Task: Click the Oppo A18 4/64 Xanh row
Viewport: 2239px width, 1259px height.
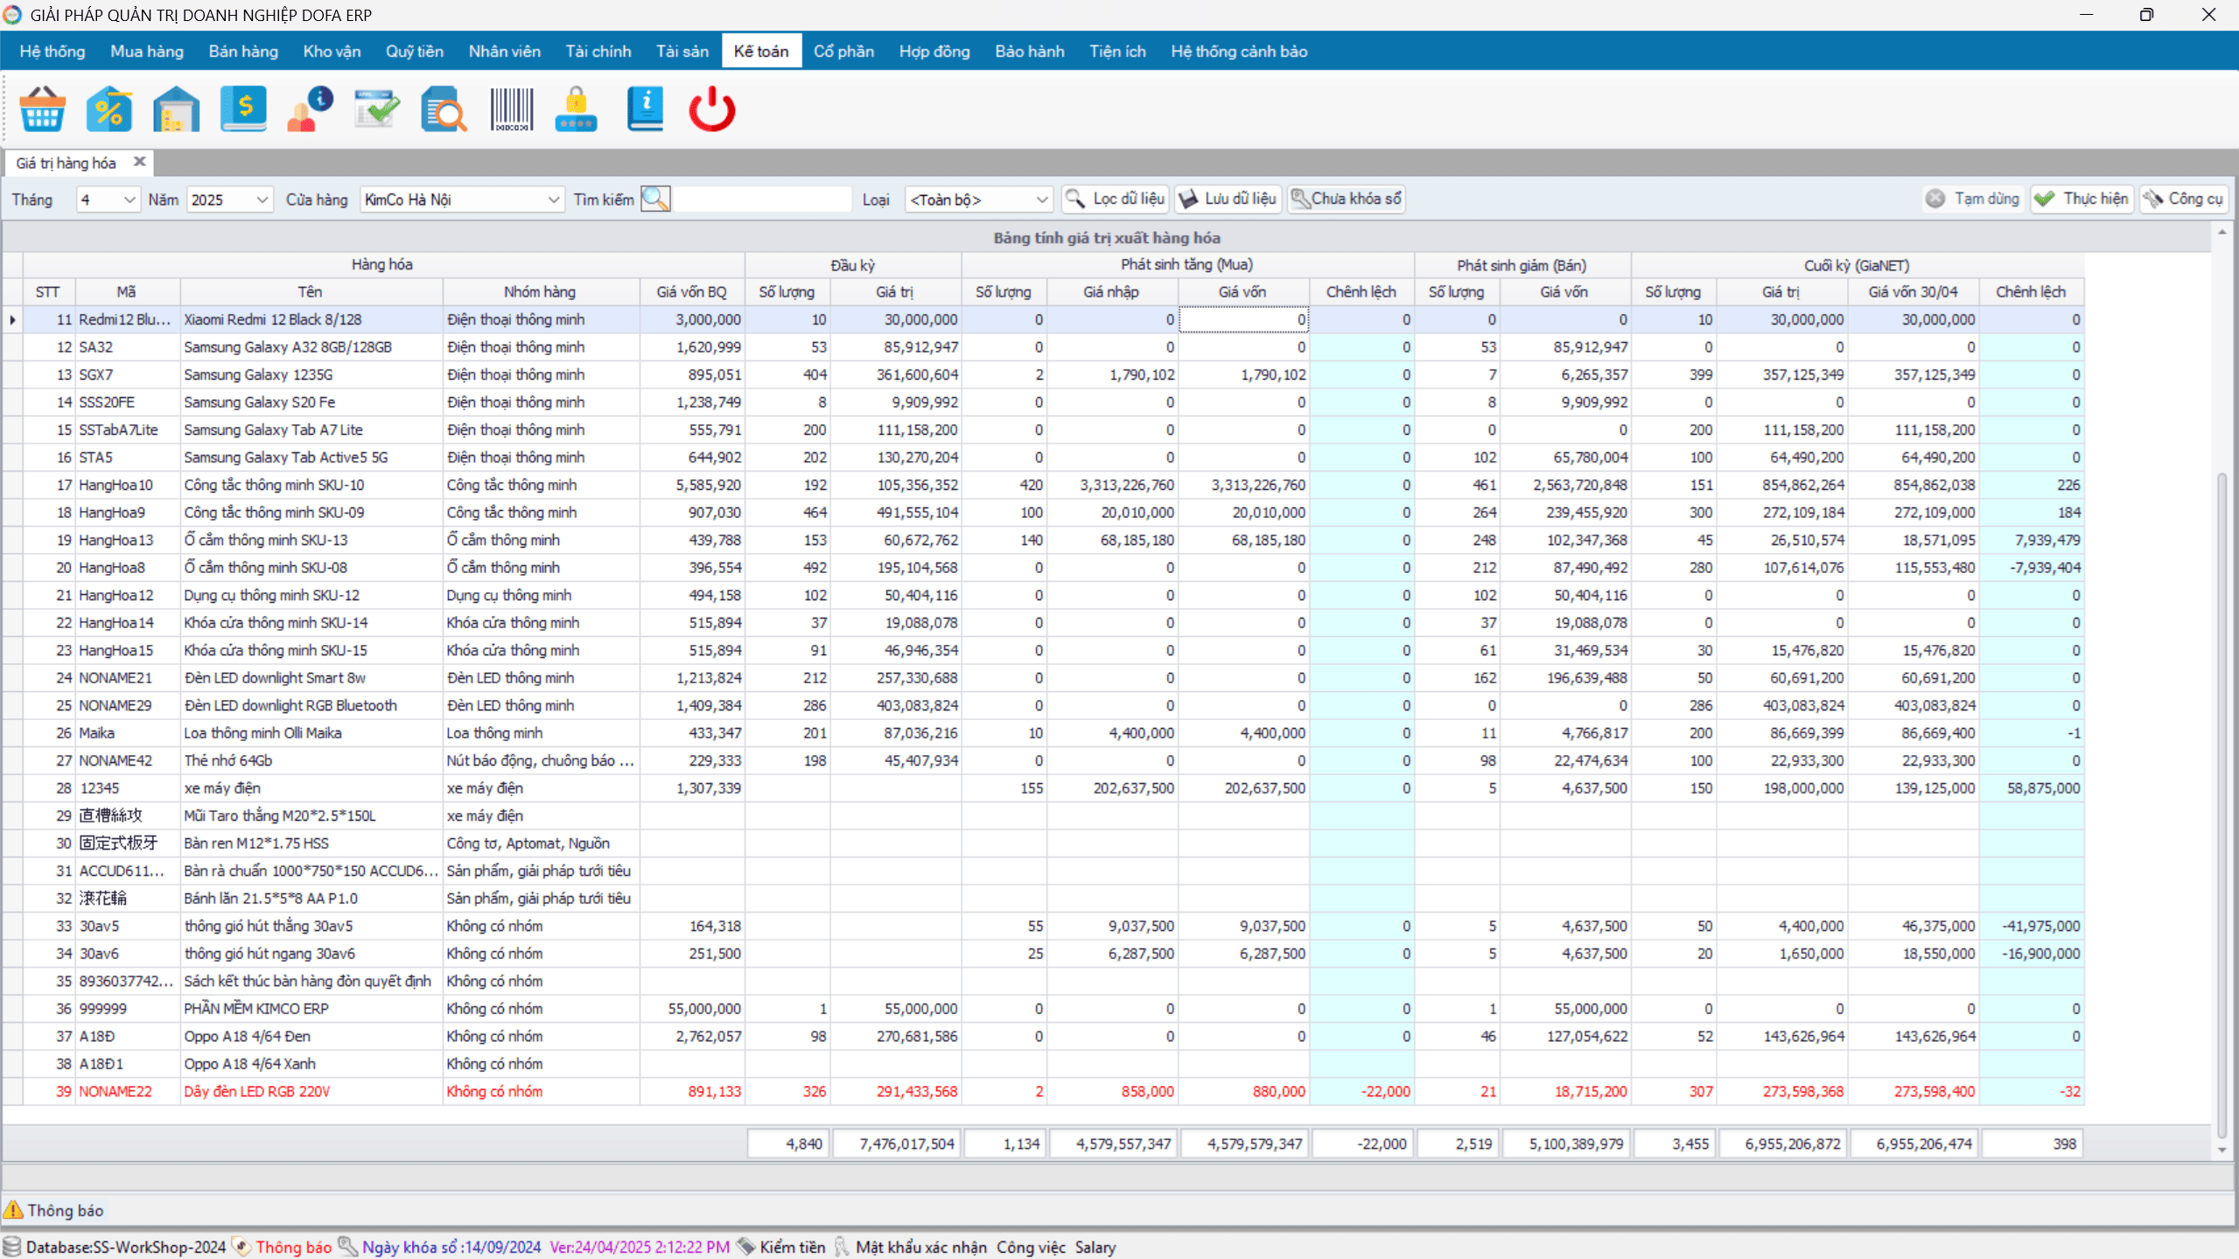Action: (1042, 1064)
